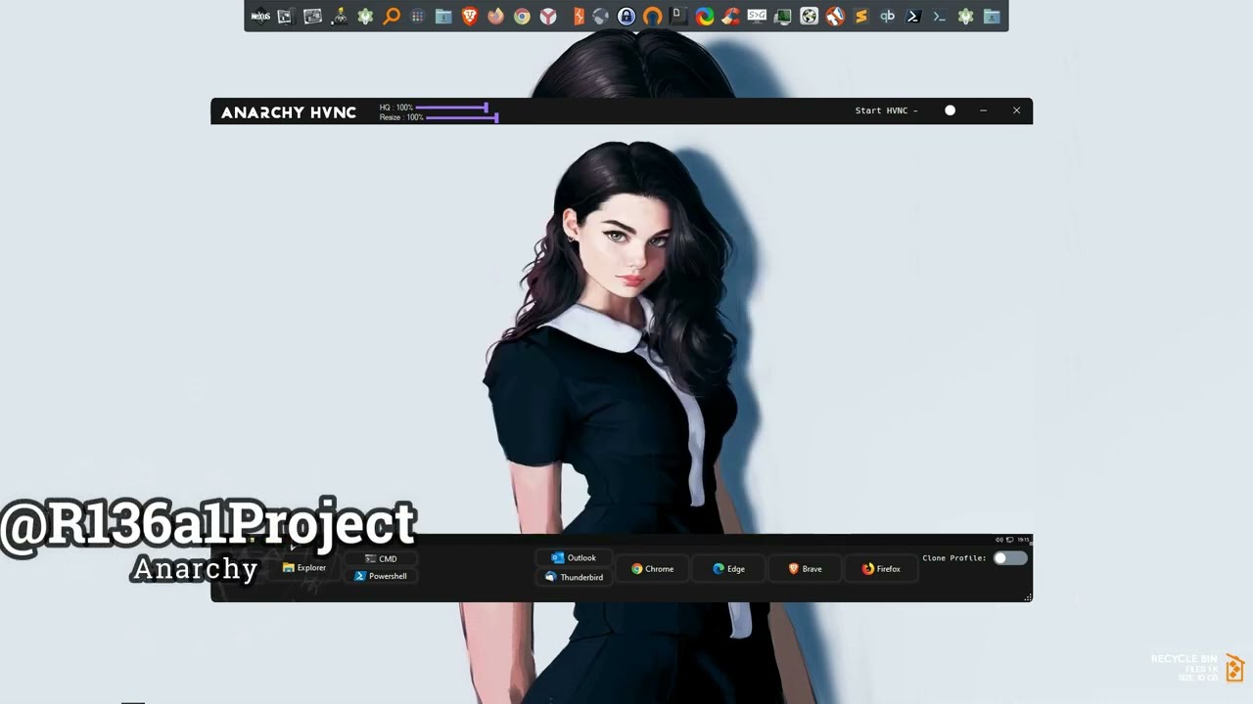Click the Explorer button in HVNC panel
This screenshot has height=704, width=1253.
[x=304, y=568]
